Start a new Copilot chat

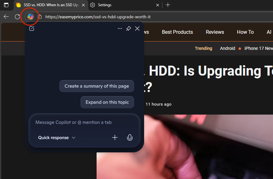32,28
